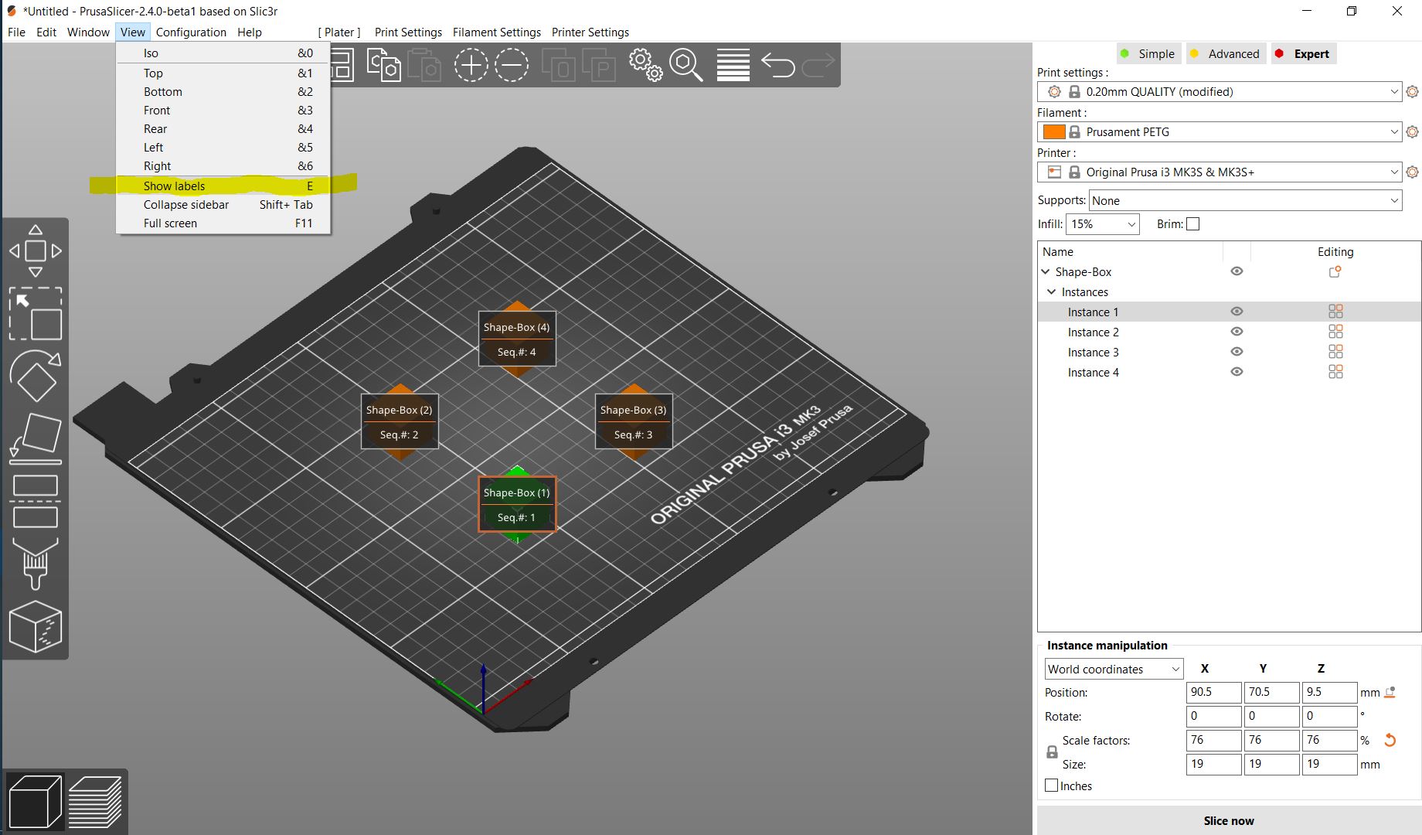Add another instance with the plus icon
Screen dimensions: 1422x835
pyautogui.click(x=471, y=65)
